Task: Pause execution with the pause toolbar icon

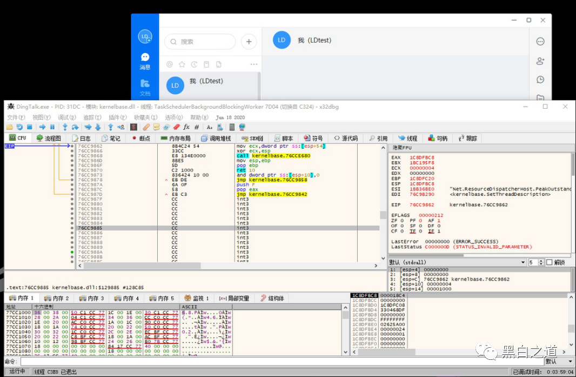Action: 52,127
